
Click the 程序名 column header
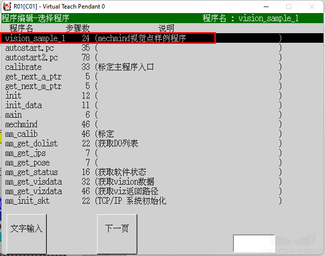tap(21, 28)
